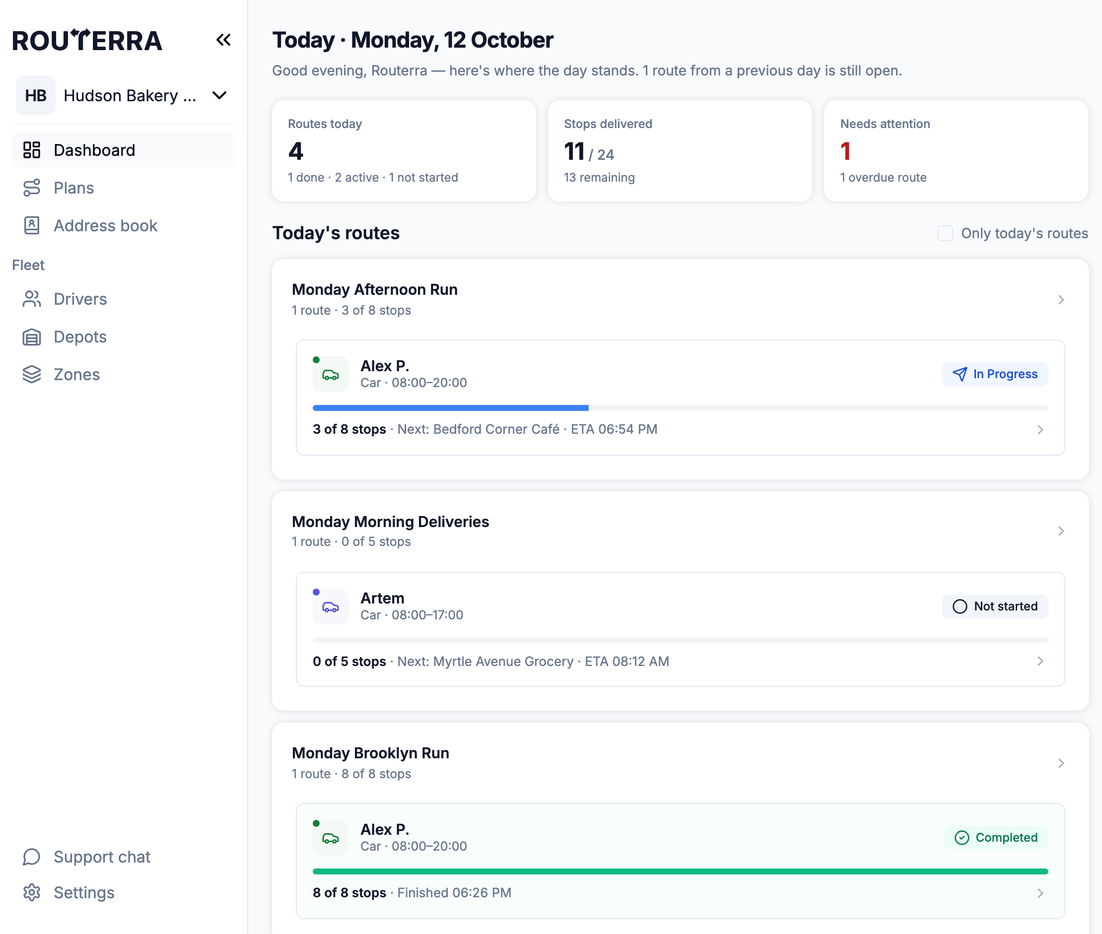Open the Zones menu item
This screenshot has width=1102, height=934.
[124, 374]
